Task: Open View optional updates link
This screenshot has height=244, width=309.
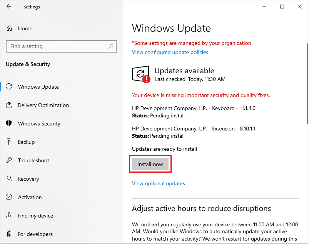Action: click(x=159, y=183)
